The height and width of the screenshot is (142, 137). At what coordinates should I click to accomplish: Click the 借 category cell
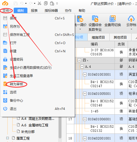121,111
